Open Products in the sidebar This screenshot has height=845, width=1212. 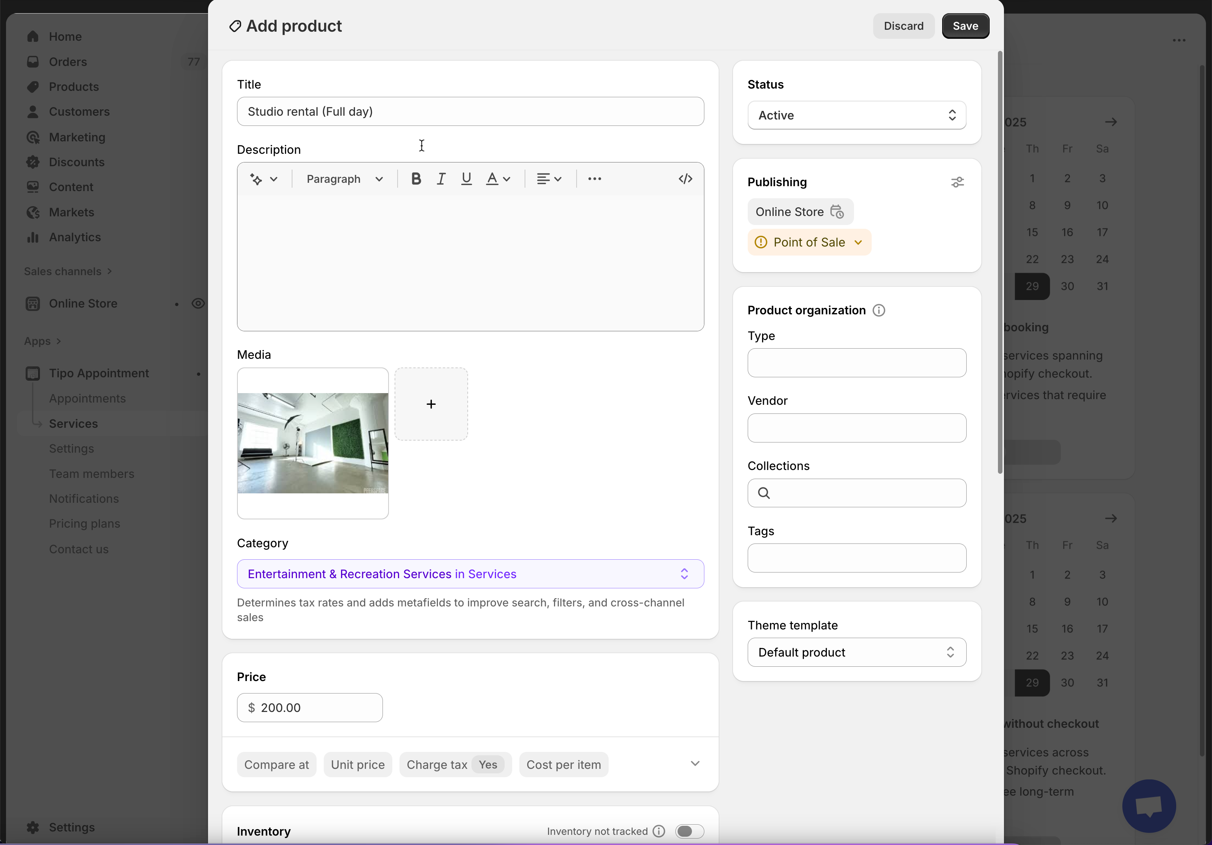point(74,87)
